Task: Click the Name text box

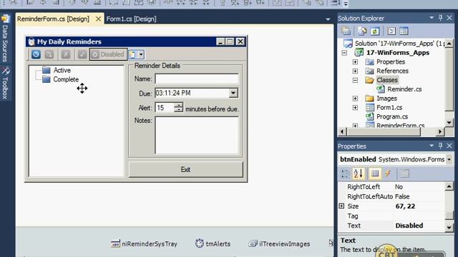Action: coord(197,79)
